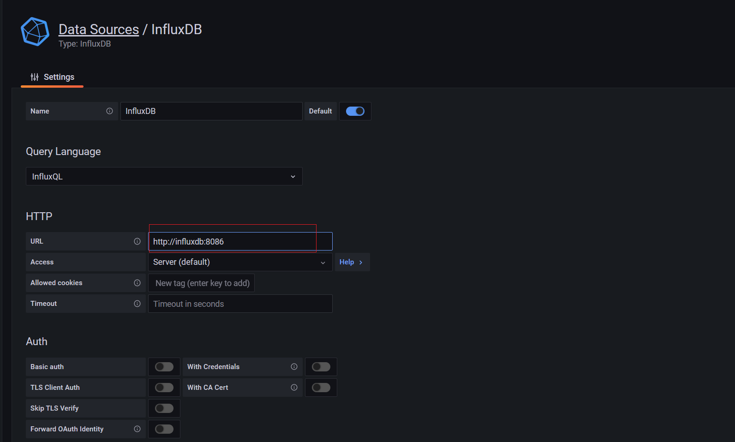Viewport: 735px width, 442px height.
Task: Select the Settings tab
Action: [x=52, y=77]
